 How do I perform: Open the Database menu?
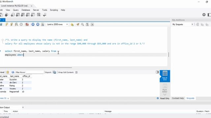26,10
